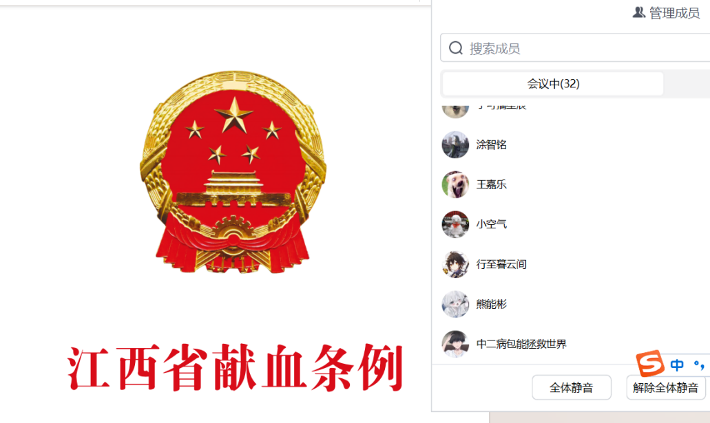710x423 pixels.
Task: Click the search magnifier icon
Action: [455, 48]
